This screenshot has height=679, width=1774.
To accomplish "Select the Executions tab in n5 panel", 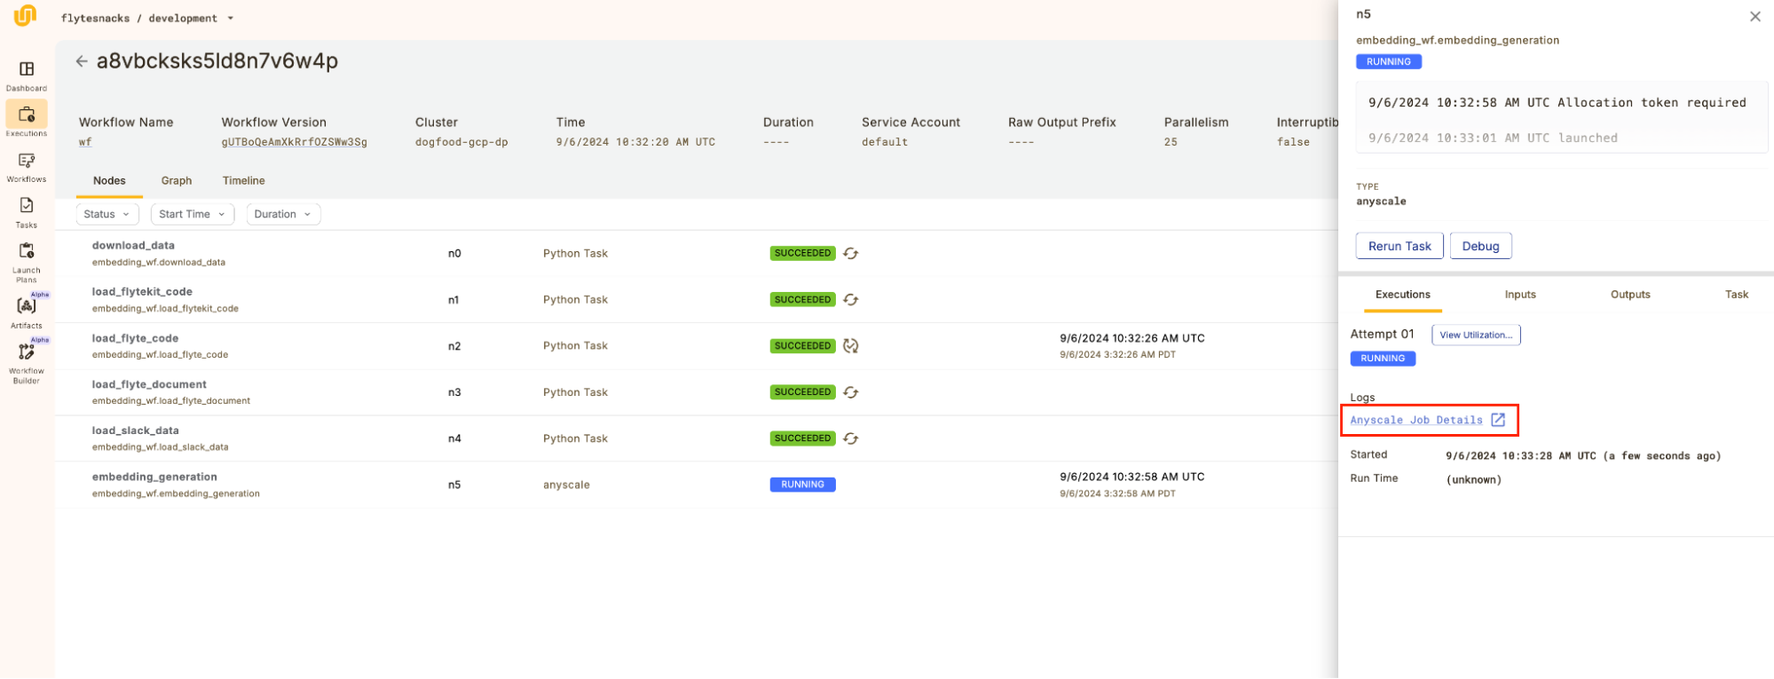I will click(1403, 295).
